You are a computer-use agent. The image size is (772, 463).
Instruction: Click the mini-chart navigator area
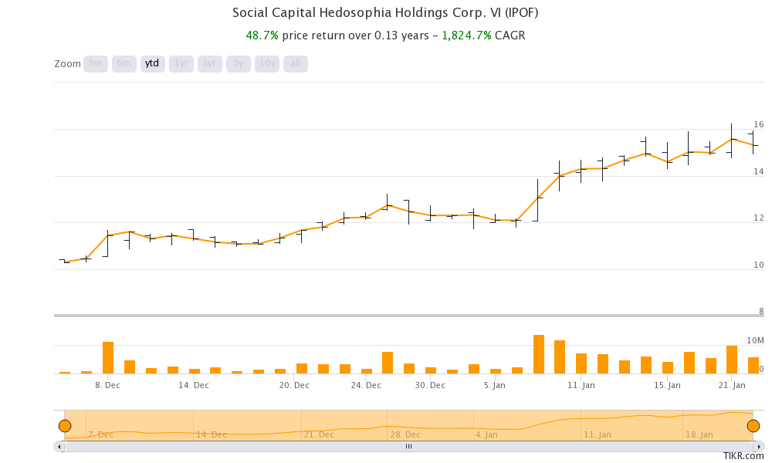coord(409,424)
